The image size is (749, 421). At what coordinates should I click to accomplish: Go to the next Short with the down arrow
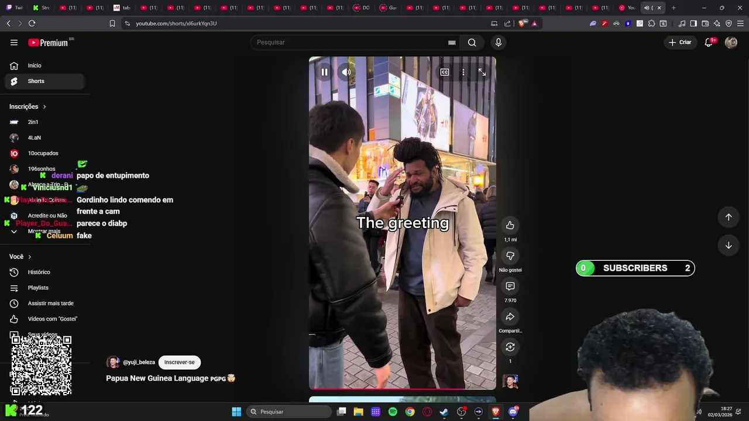[729, 245]
